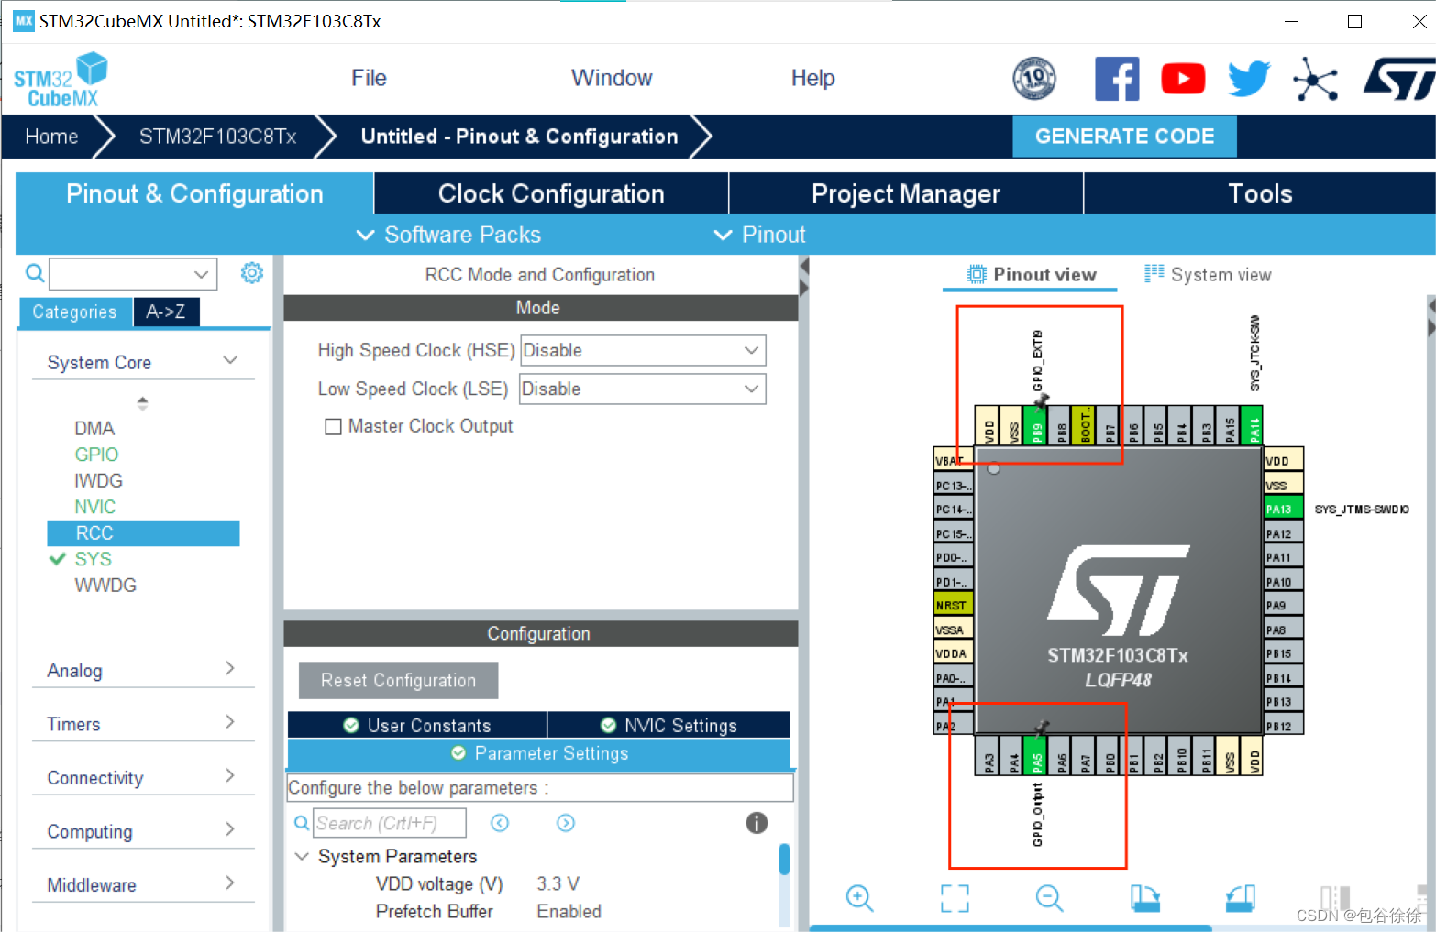Screen dimensions: 1436x932
Task: Open High Speed Clock (HSE) dropdown
Action: point(643,350)
